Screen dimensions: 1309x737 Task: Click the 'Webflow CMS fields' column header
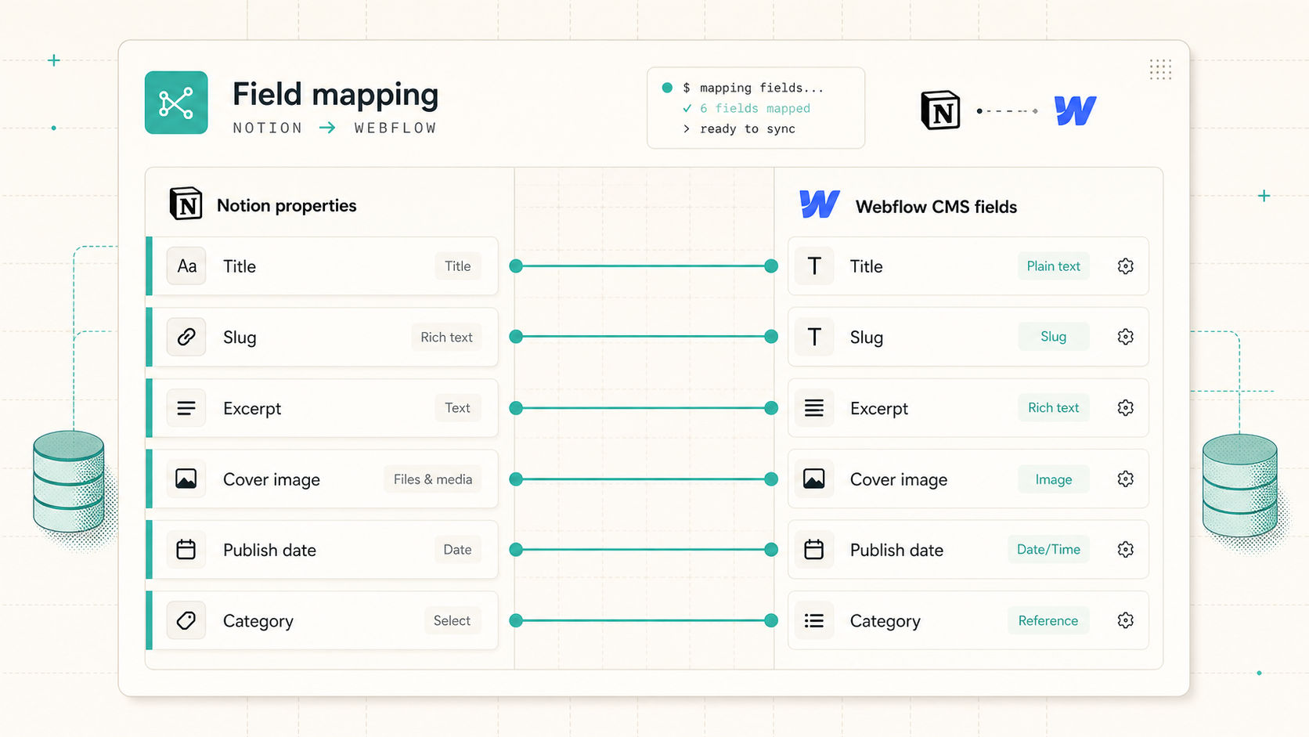point(936,207)
